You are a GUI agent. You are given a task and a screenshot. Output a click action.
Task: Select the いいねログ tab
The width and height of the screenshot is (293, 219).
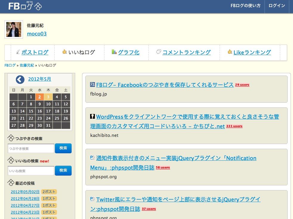tap(82, 52)
